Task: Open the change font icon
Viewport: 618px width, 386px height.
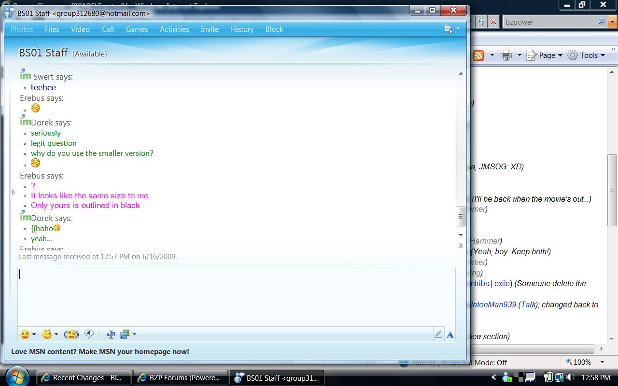Action: click(x=111, y=334)
